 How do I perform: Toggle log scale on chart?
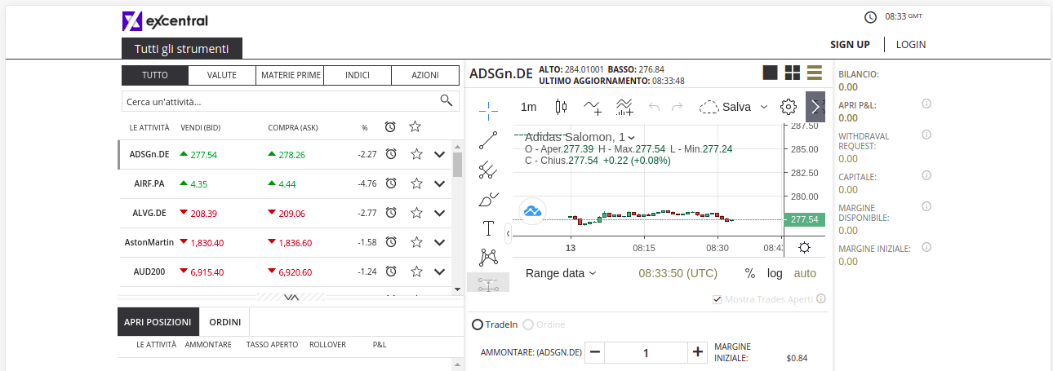pyautogui.click(x=774, y=273)
